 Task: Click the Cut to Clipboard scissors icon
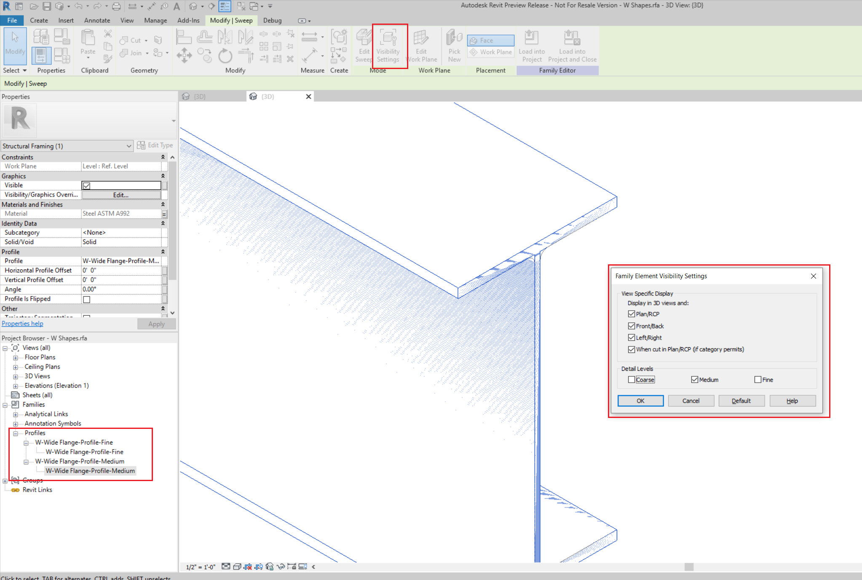[x=108, y=34]
